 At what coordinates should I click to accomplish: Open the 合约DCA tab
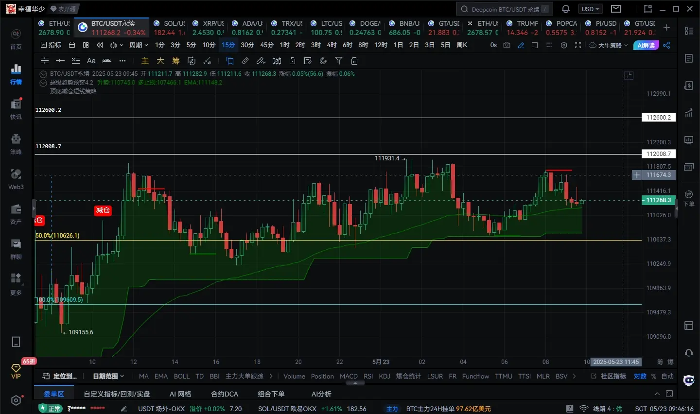click(x=225, y=394)
